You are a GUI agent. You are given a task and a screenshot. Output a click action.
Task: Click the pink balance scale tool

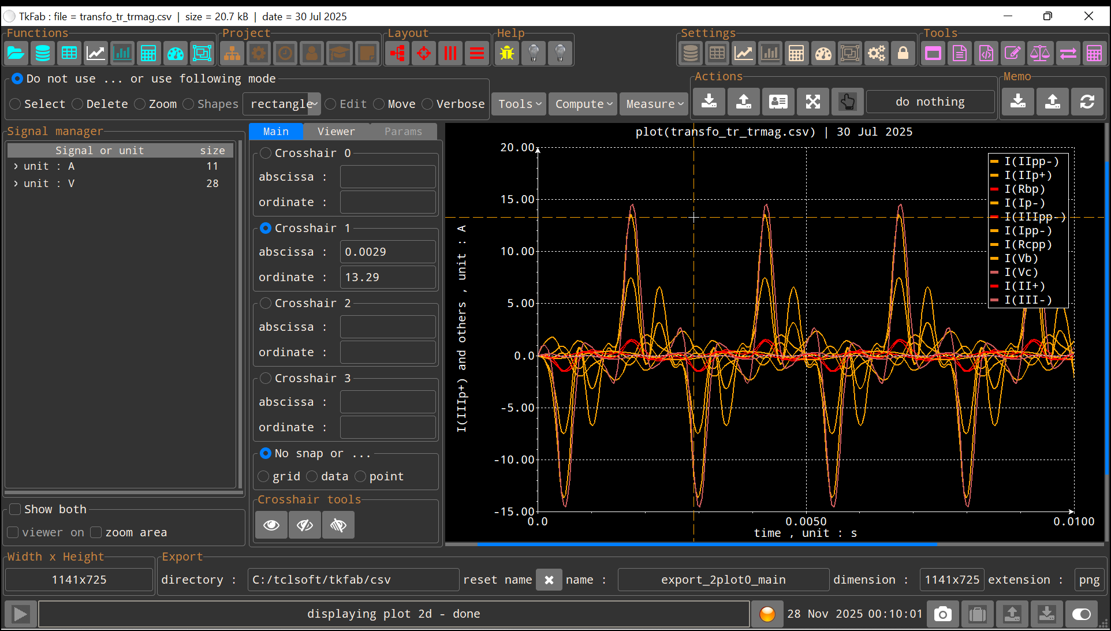pyautogui.click(x=1039, y=54)
